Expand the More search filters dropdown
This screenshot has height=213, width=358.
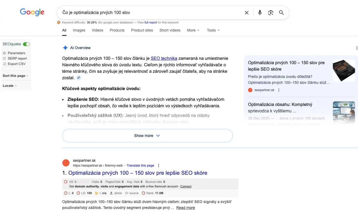pos(193,30)
